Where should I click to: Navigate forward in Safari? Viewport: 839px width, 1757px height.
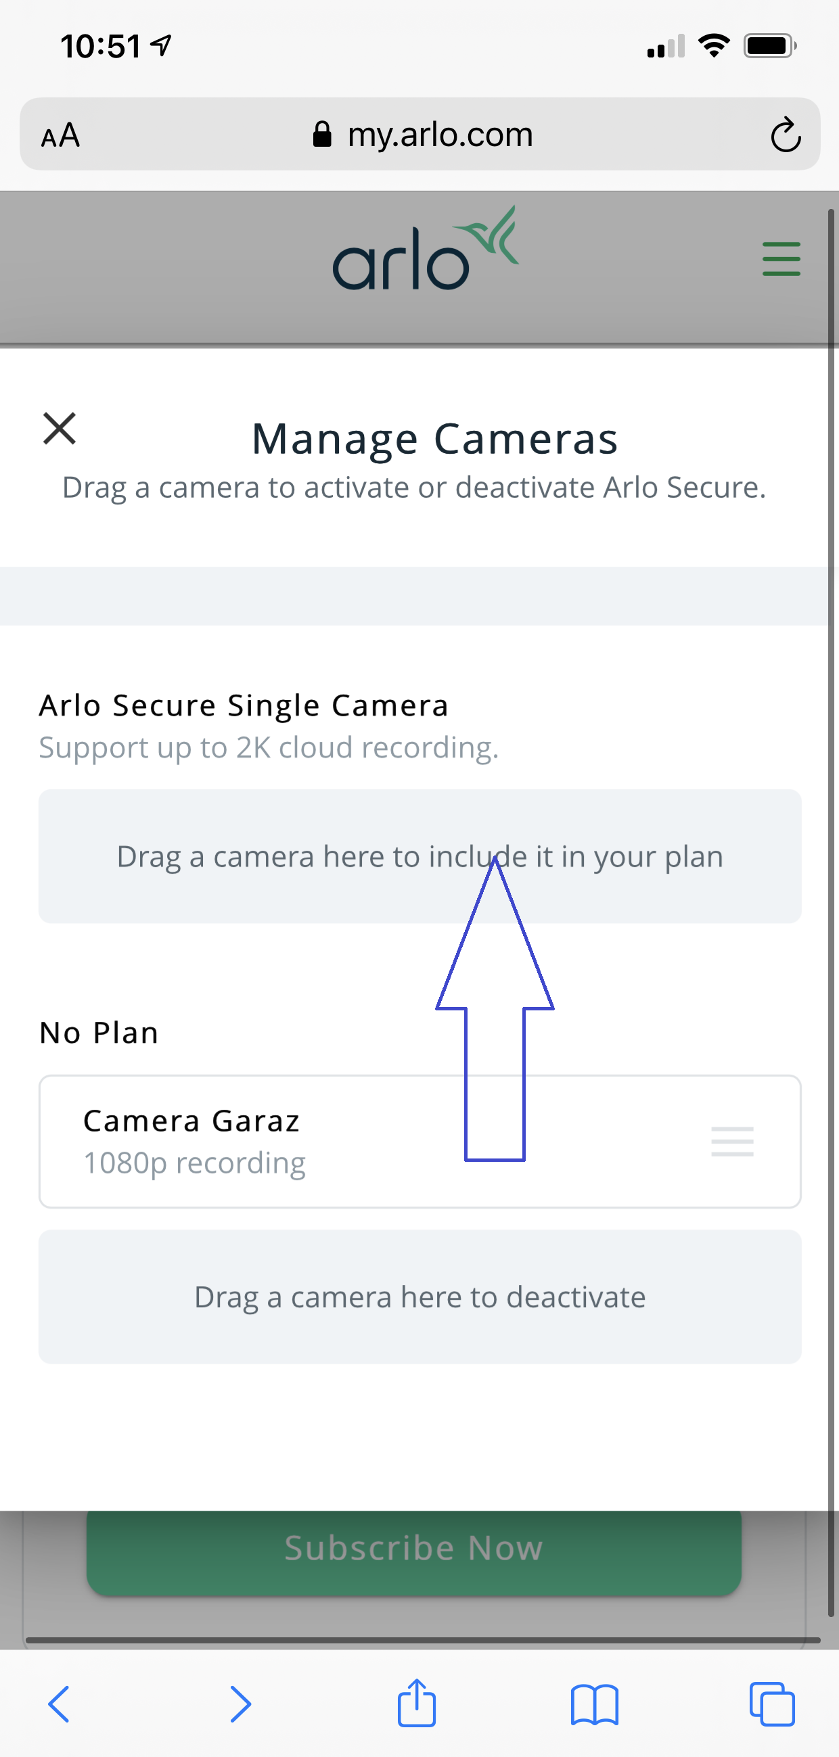tap(240, 1705)
